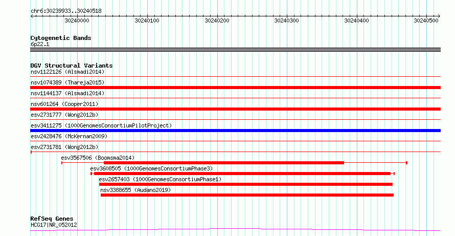Open variant esv2428476 (McKernan2009) label
Viewport: 455px width, 236px height.
(69, 136)
